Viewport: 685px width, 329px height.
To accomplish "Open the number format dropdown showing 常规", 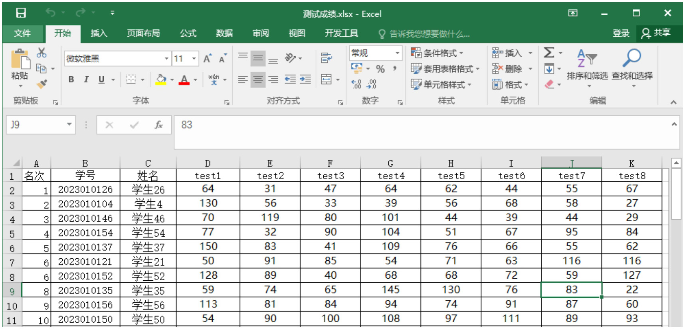I will [397, 53].
